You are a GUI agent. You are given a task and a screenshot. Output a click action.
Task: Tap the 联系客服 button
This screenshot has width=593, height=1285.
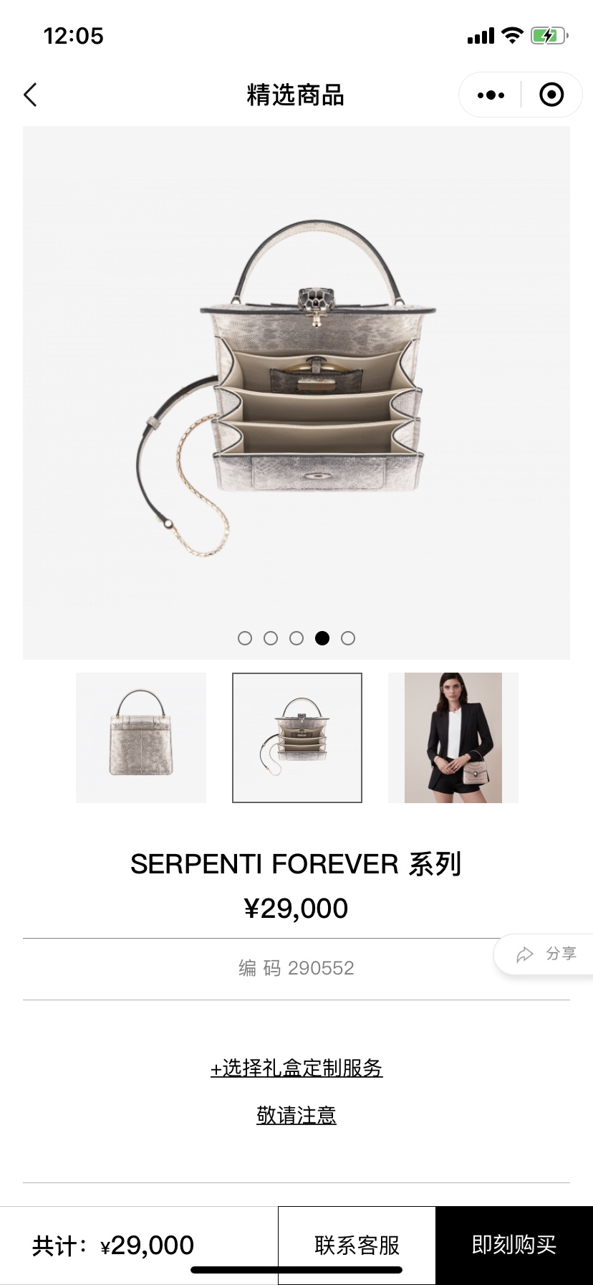(x=357, y=1245)
